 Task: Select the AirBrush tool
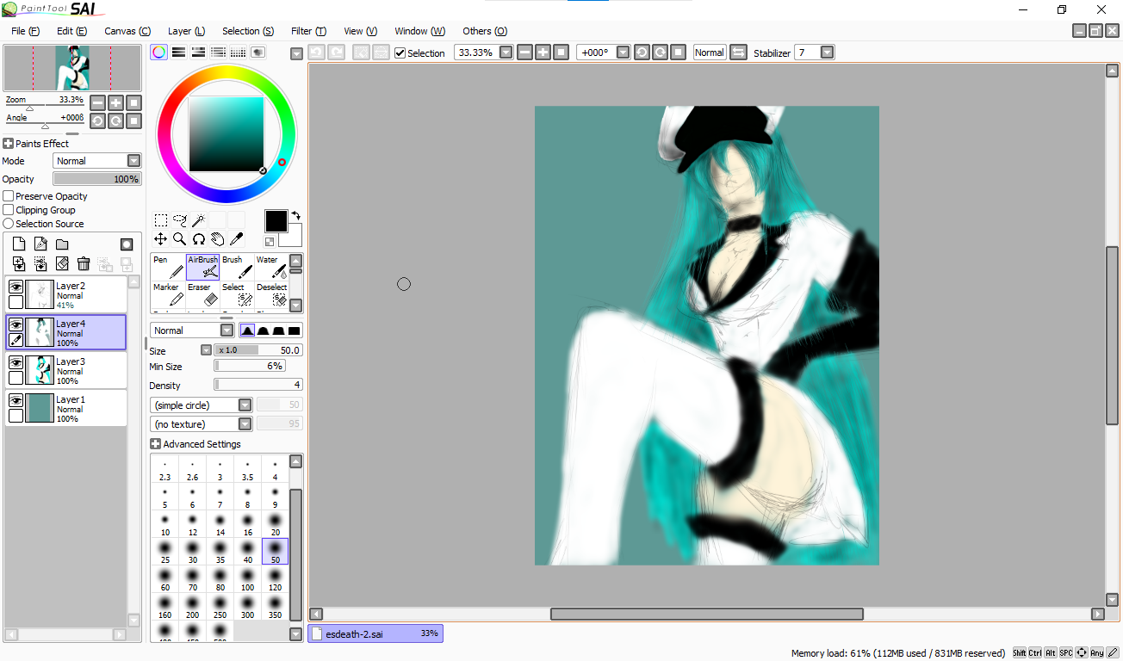[x=203, y=267]
